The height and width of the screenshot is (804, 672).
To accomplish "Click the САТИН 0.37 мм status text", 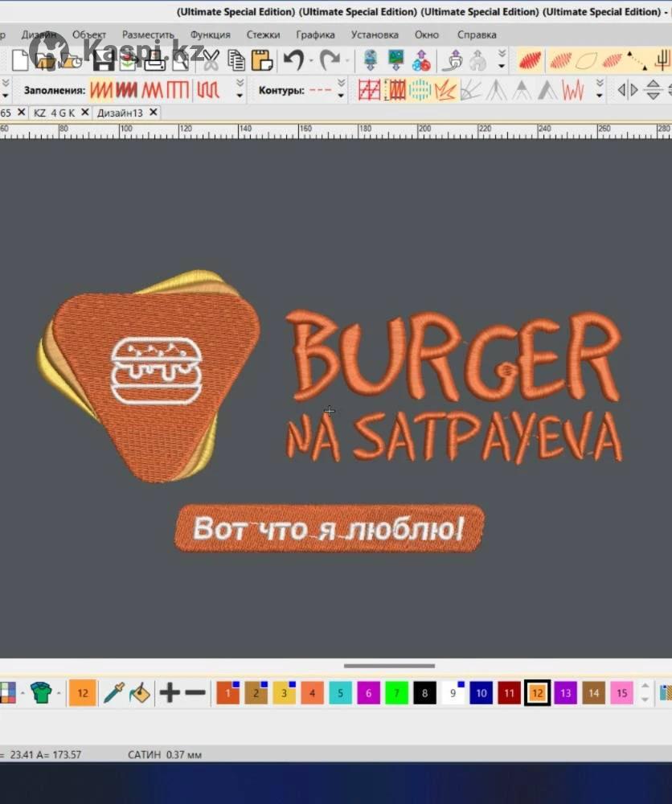I will click(165, 755).
